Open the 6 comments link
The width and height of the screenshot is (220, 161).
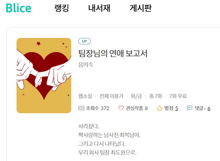209,108
